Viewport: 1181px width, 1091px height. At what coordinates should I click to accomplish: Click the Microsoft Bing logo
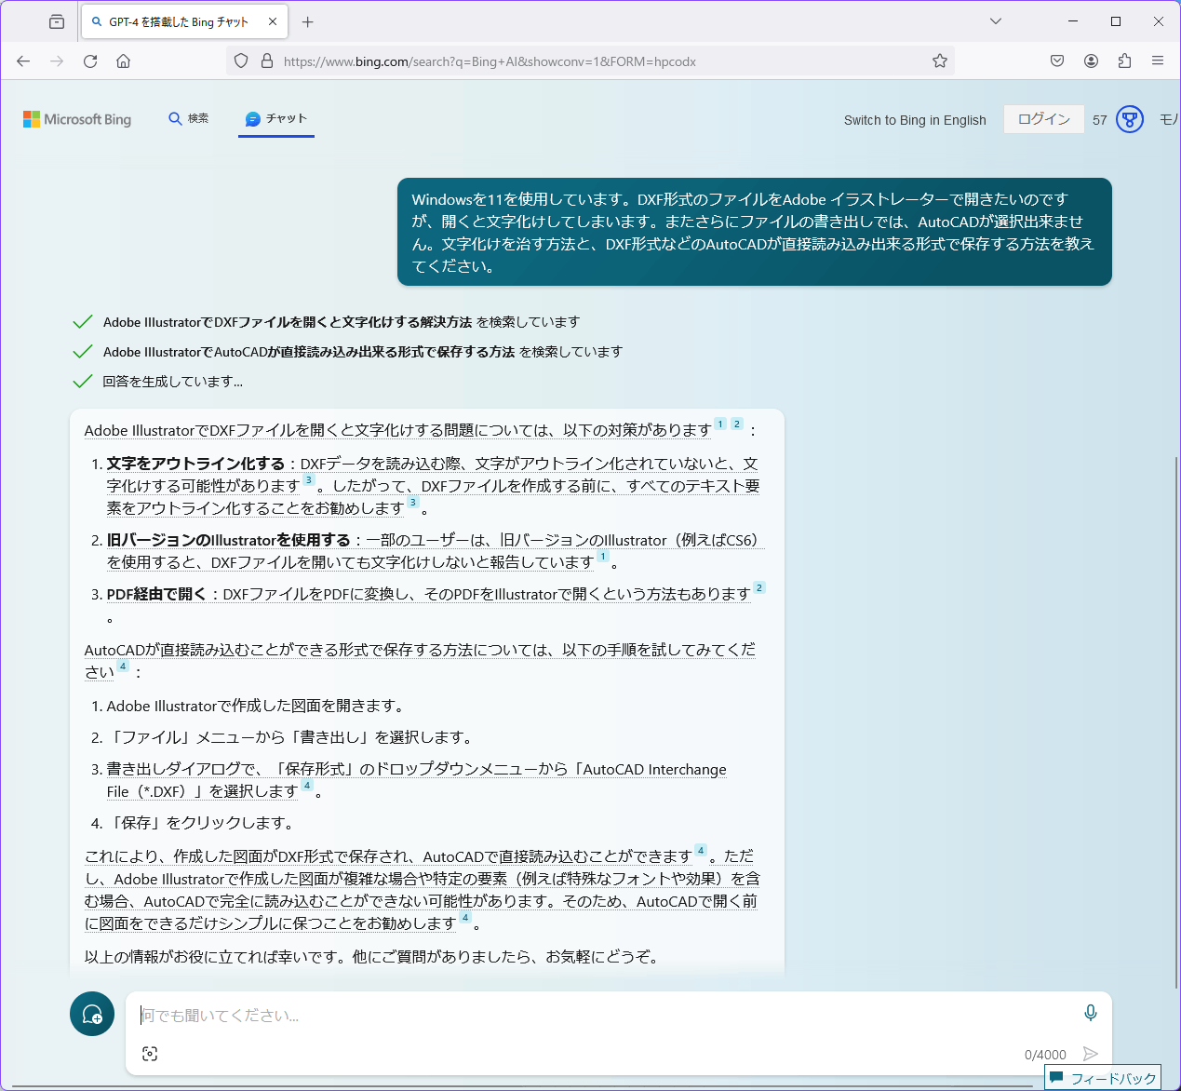click(77, 119)
